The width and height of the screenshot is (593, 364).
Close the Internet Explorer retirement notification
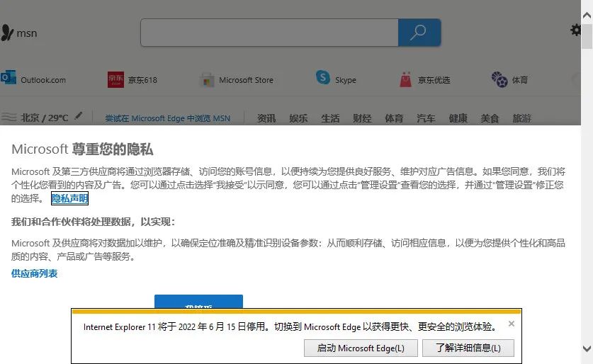pos(512,324)
